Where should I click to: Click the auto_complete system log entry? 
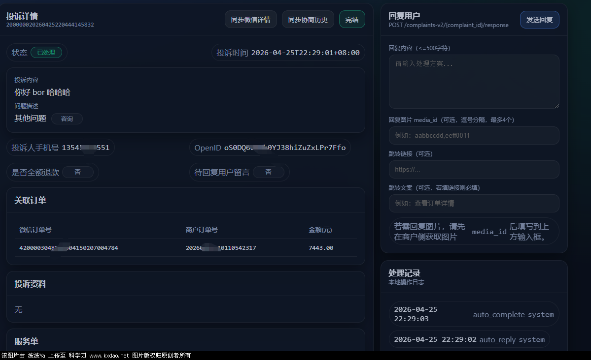coord(474,314)
